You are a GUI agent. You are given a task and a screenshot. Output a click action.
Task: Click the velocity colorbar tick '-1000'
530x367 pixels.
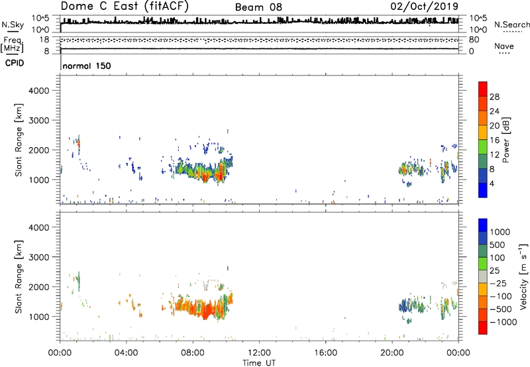pos(503,322)
